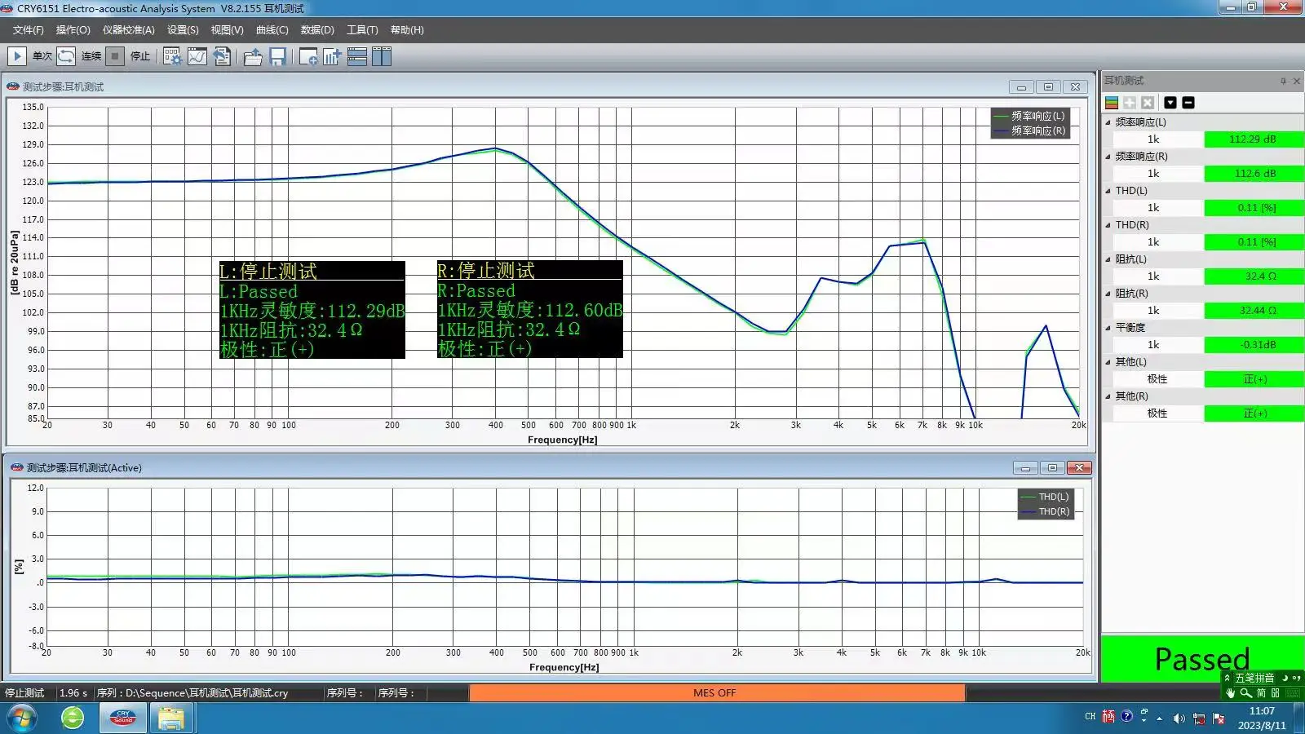The image size is (1305, 734).
Task: Click the add chart icon
Action: (332, 56)
